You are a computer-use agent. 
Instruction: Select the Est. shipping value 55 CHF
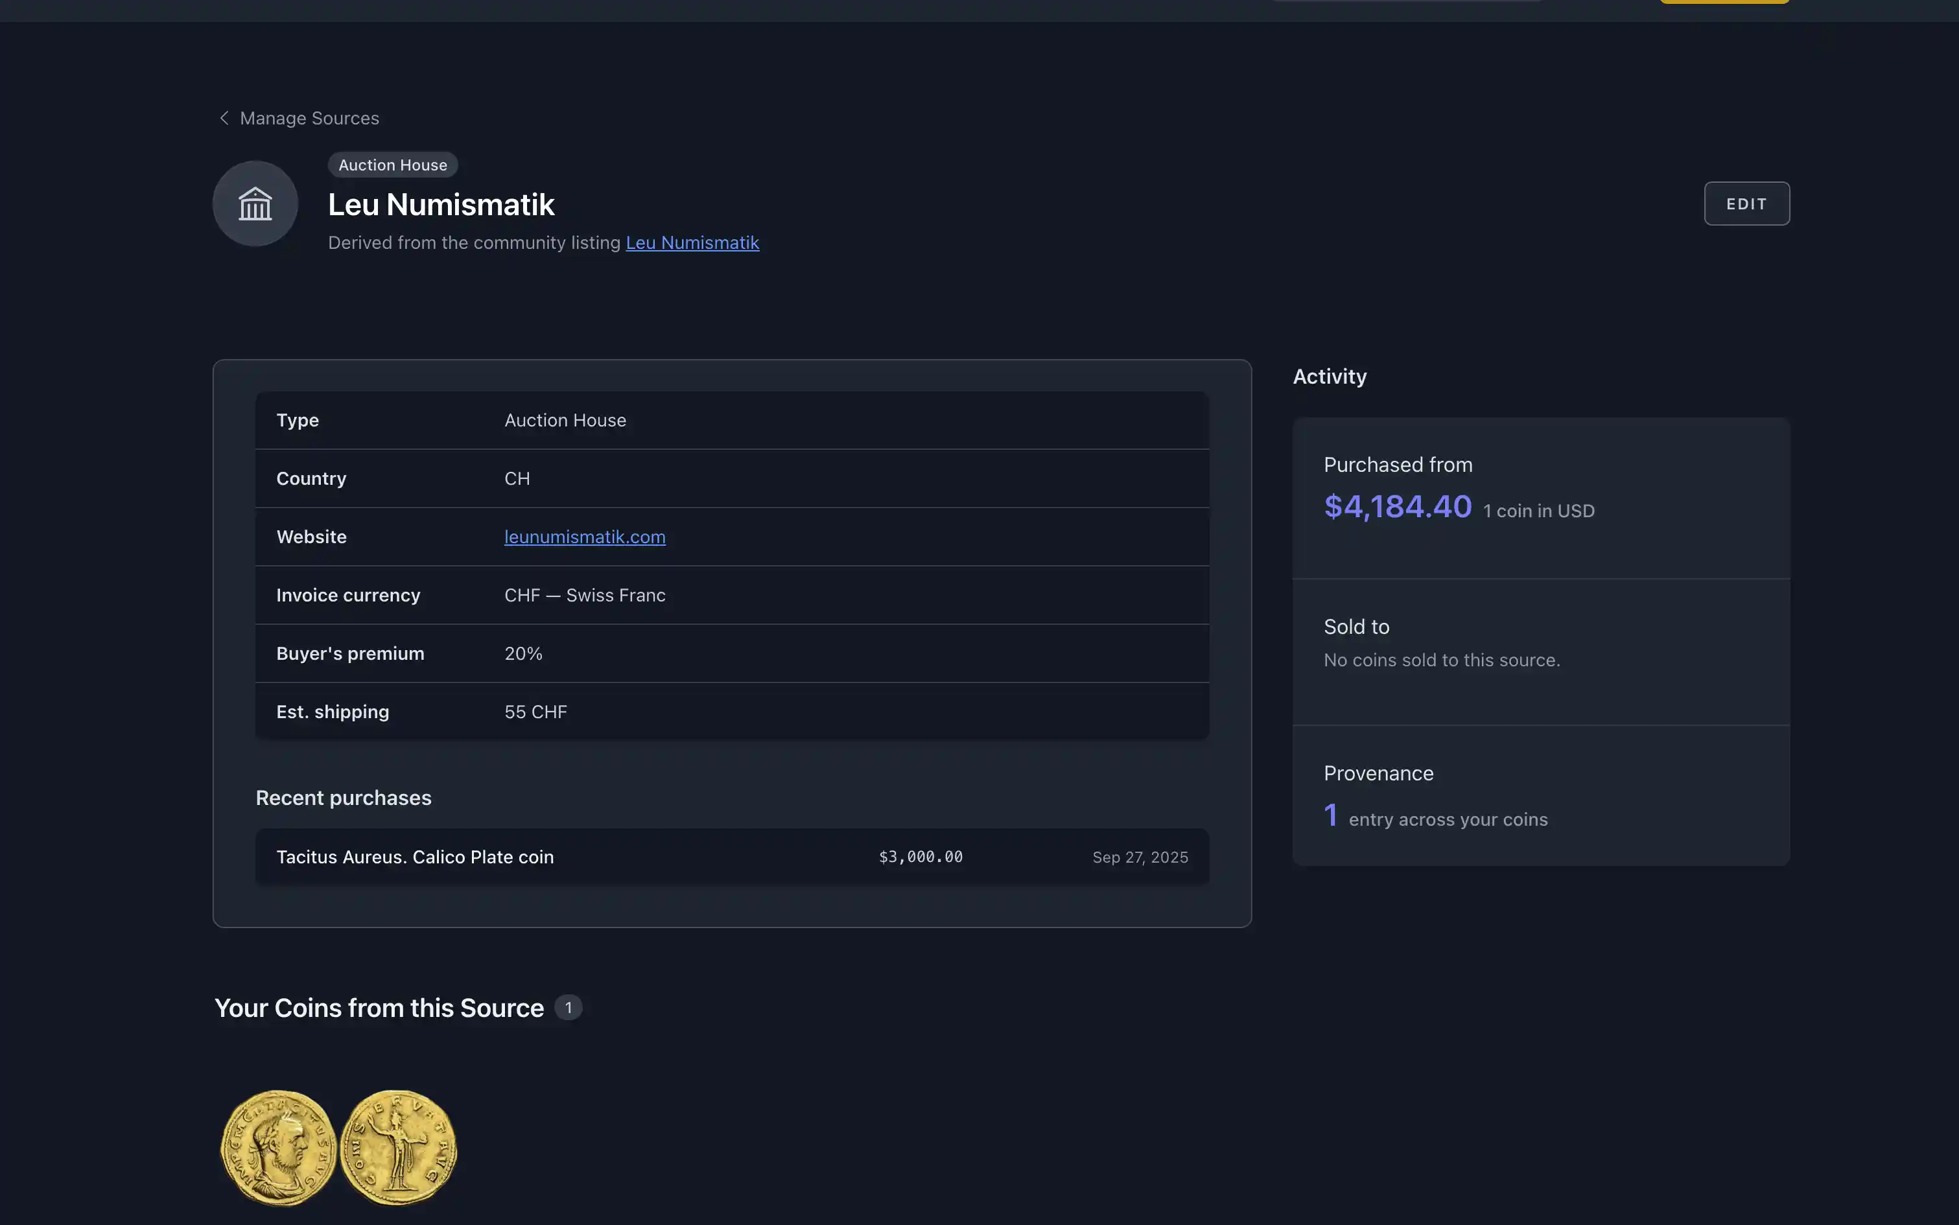535,712
